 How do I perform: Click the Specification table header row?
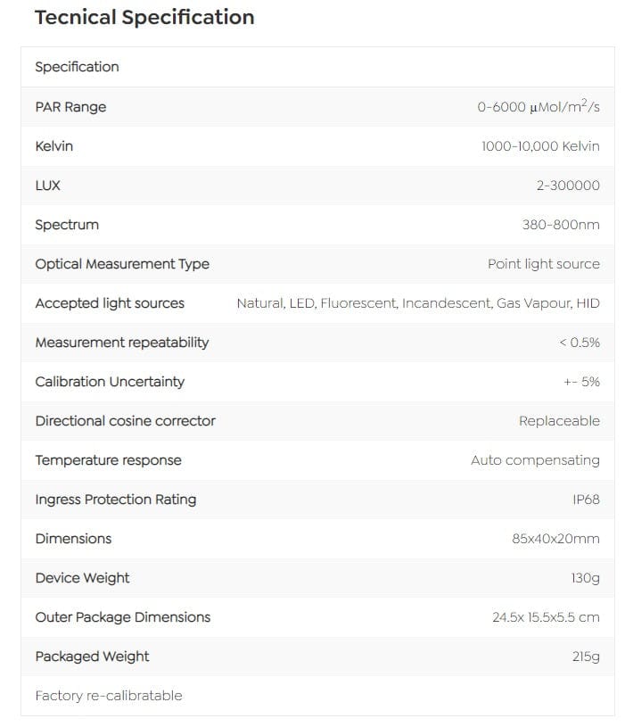[77, 67]
